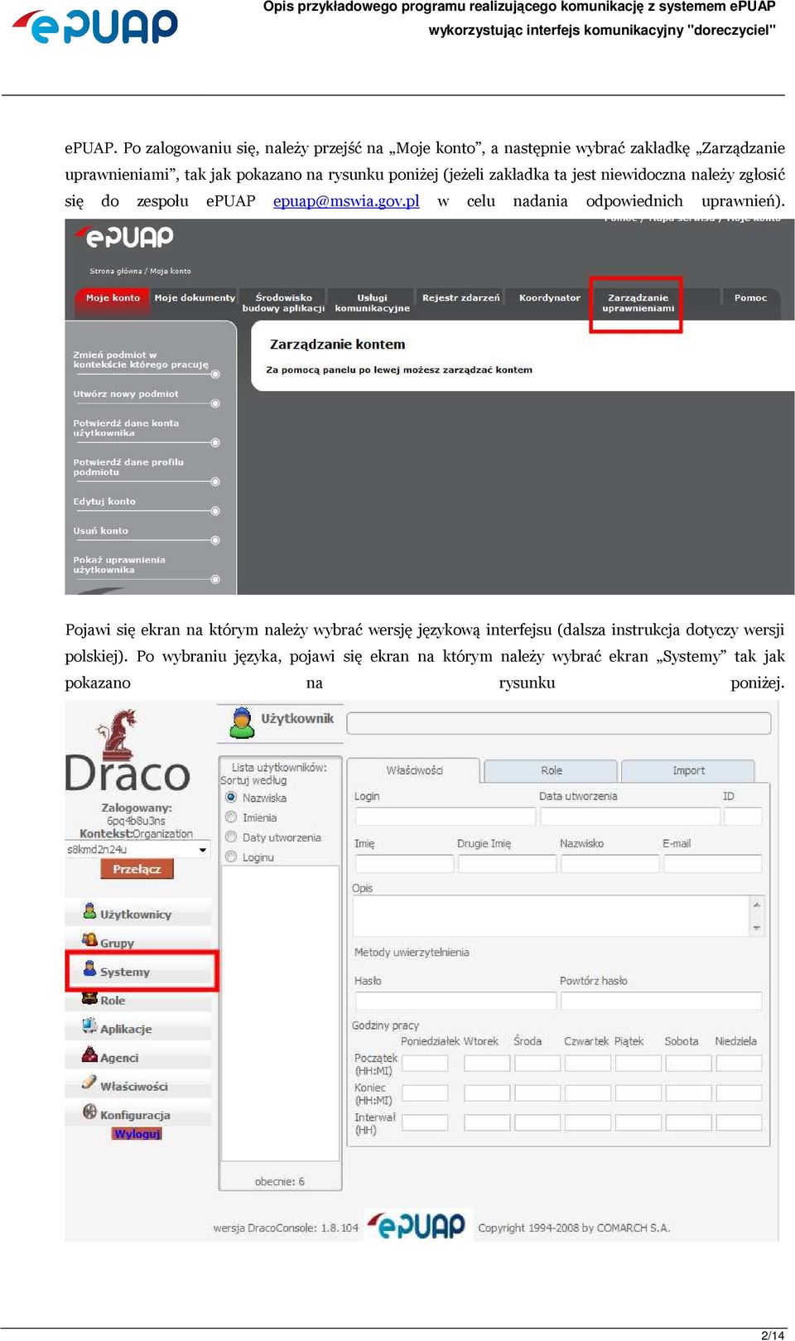Viewport: 795px width, 1341px height.
Task: Switch to the Właściwości tab
Action: [x=414, y=770]
